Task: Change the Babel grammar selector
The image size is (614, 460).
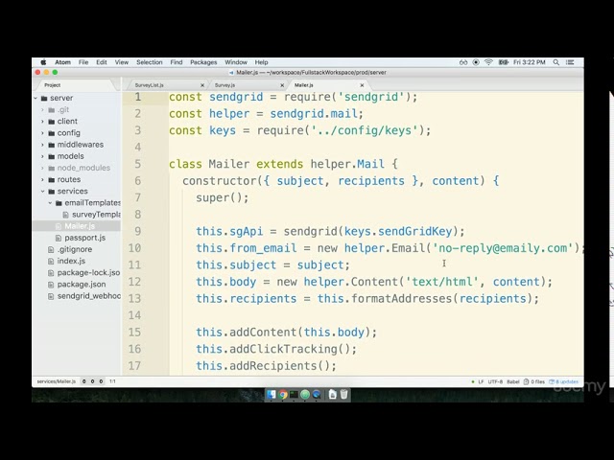Action: 513,381
